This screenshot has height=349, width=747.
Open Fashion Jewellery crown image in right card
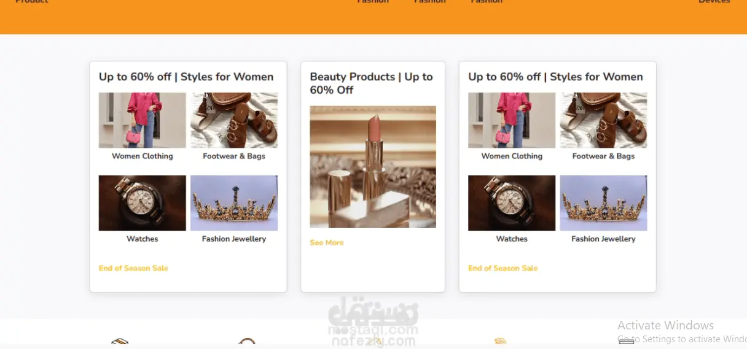[x=603, y=203]
